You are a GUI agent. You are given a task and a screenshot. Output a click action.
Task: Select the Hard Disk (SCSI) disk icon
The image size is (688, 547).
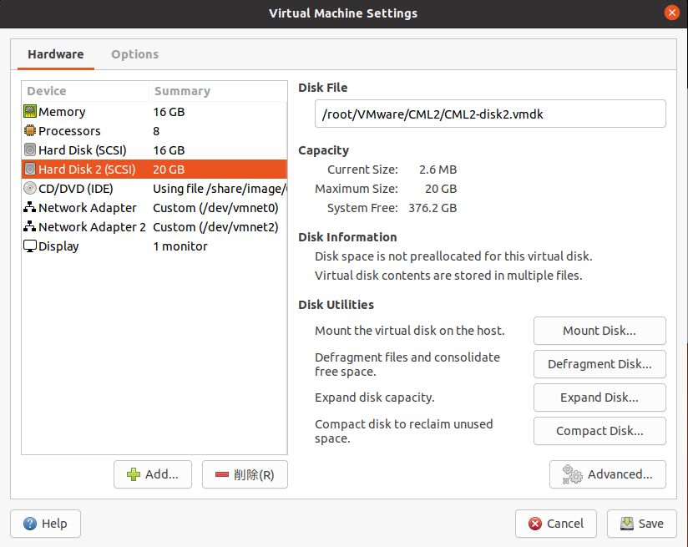(x=29, y=149)
